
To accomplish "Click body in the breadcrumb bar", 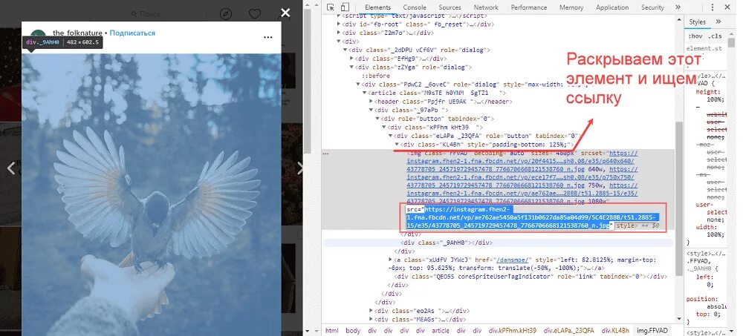I will (353, 330).
